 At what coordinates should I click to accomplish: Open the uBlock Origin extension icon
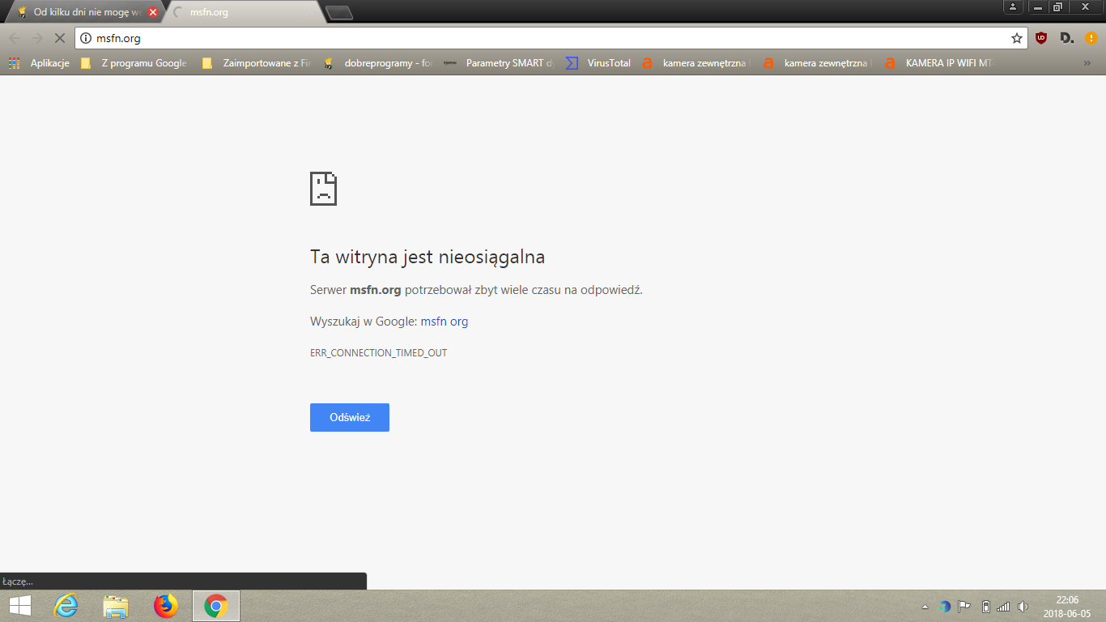(x=1041, y=38)
